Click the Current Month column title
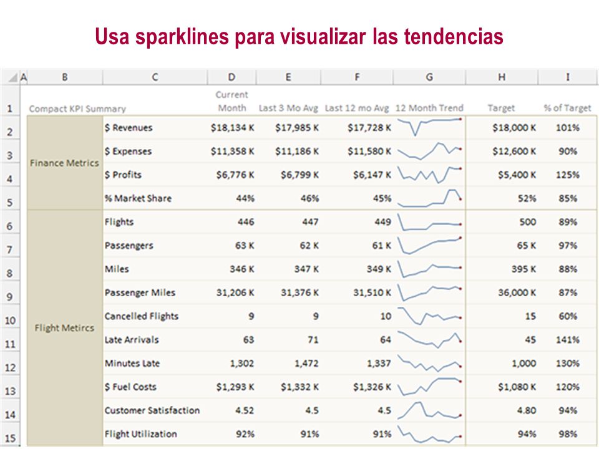The image size is (599, 449). (232, 102)
